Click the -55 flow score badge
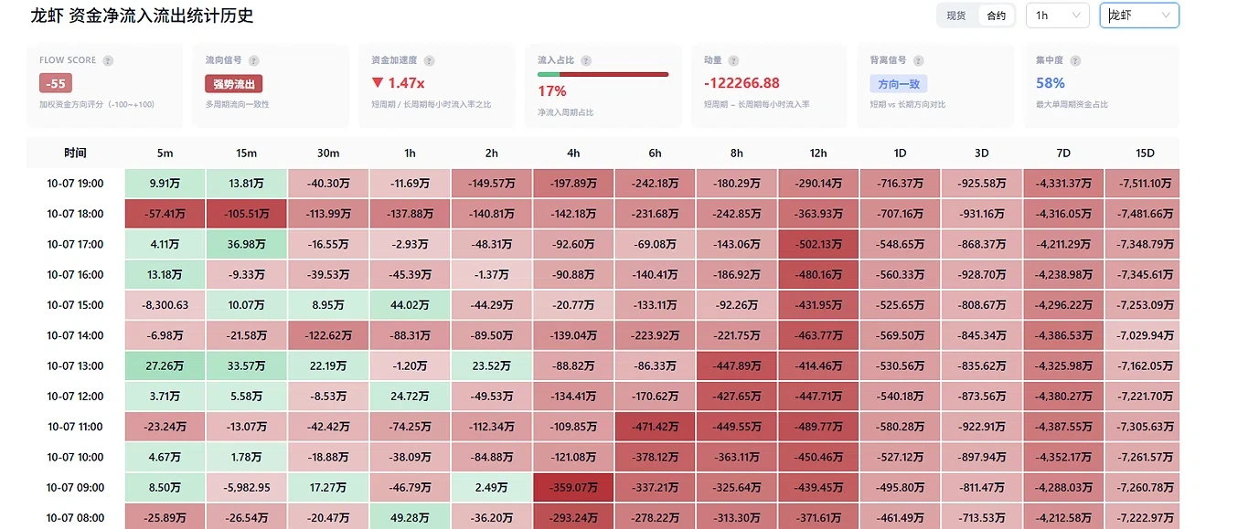The height and width of the screenshot is (529, 1259). (56, 83)
